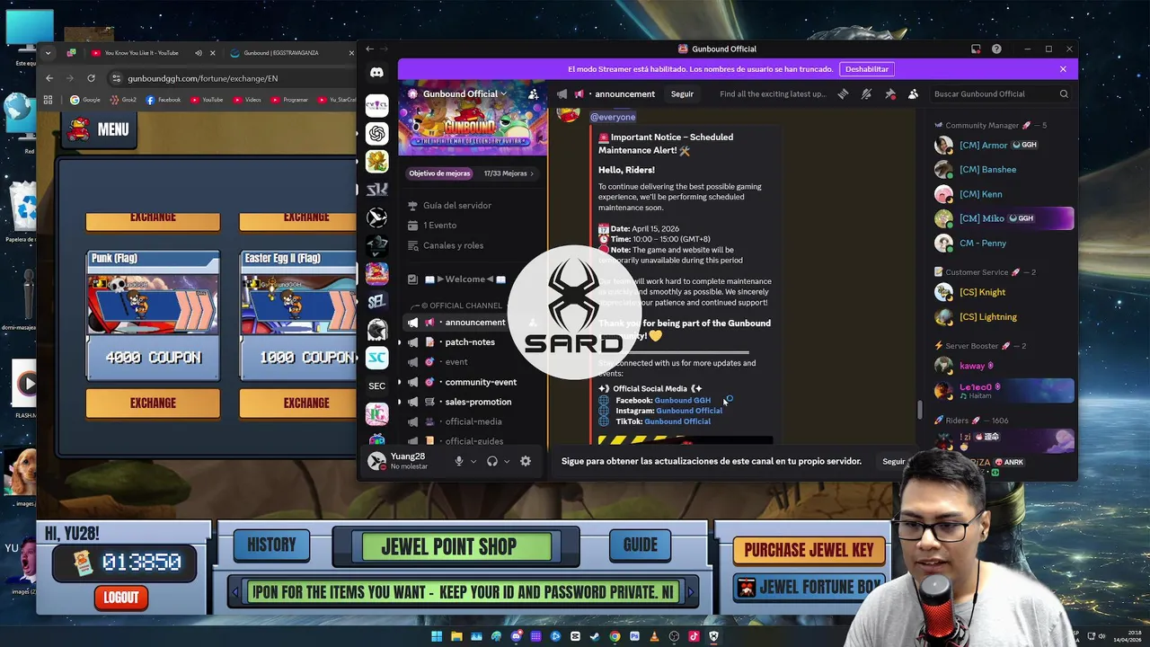Open Facebook bookmark in browser
Viewport: 1150px width, 647px height.
point(163,100)
